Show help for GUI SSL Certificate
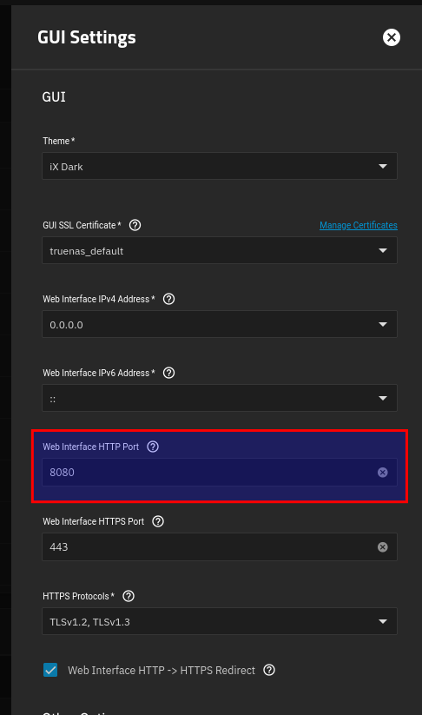422x715 pixels. pos(135,225)
